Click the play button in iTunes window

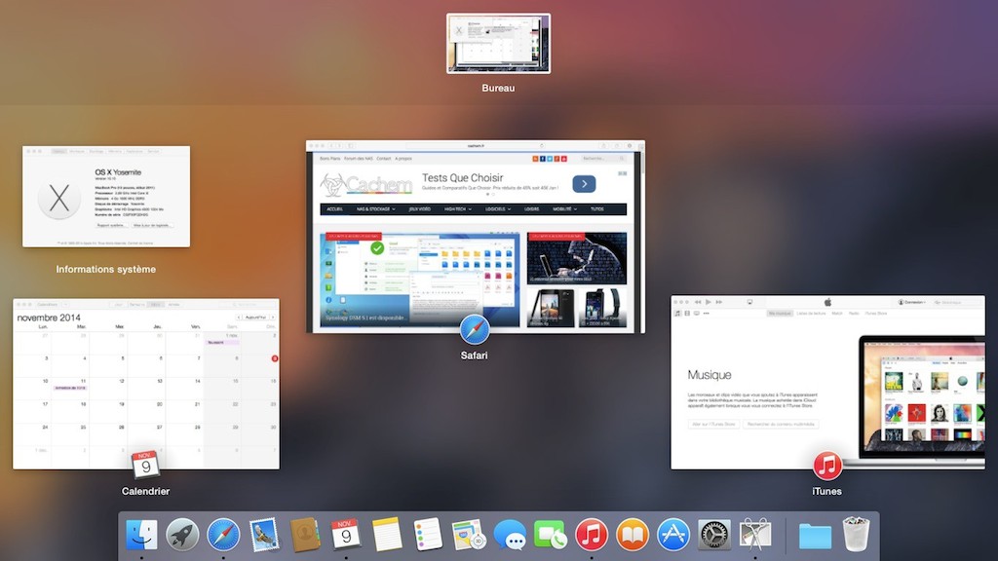coord(709,302)
